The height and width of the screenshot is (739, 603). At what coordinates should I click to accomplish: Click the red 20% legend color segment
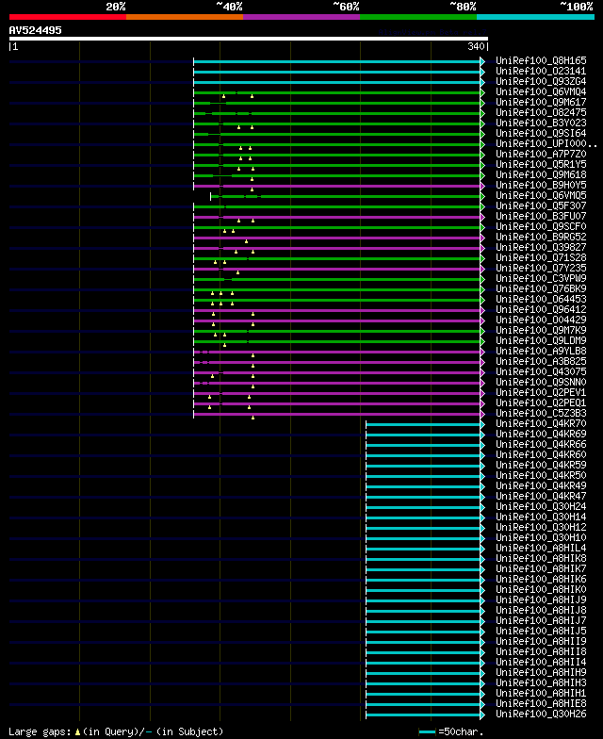68,17
